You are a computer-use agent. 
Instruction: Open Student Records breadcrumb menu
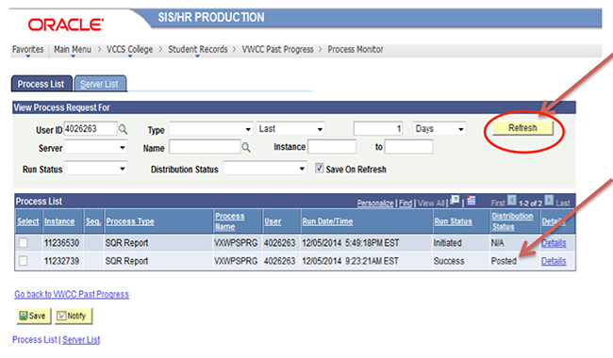198,50
